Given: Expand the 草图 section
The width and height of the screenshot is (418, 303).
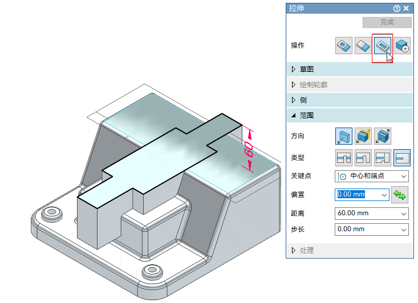Looking at the screenshot, I should pos(350,69).
